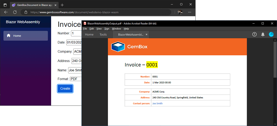
Task: Open browser settings ellipsis menu
Action: [190, 12]
